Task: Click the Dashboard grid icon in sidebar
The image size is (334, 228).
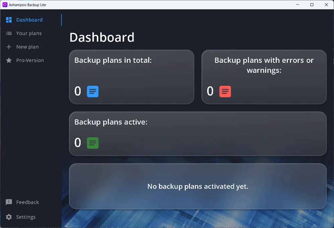Action: [x=9, y=20]
